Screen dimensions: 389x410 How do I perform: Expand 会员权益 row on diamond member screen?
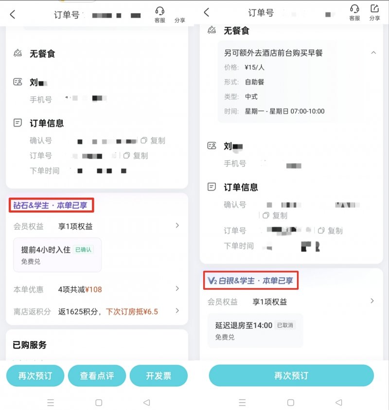tap(96, 226)
